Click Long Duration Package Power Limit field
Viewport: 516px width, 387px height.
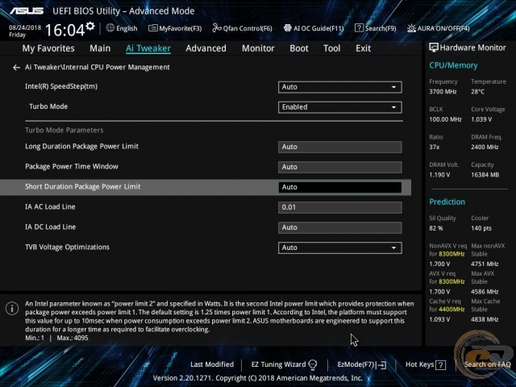(340, 147)
